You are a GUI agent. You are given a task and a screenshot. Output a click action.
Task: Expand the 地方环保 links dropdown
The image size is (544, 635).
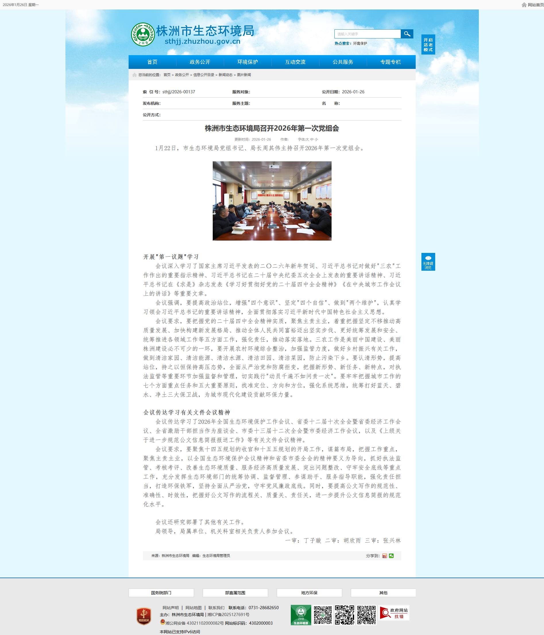pos(309,593)
